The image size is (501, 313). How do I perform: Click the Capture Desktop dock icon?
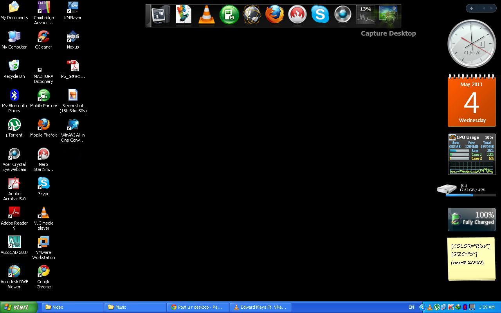(388, 14)
